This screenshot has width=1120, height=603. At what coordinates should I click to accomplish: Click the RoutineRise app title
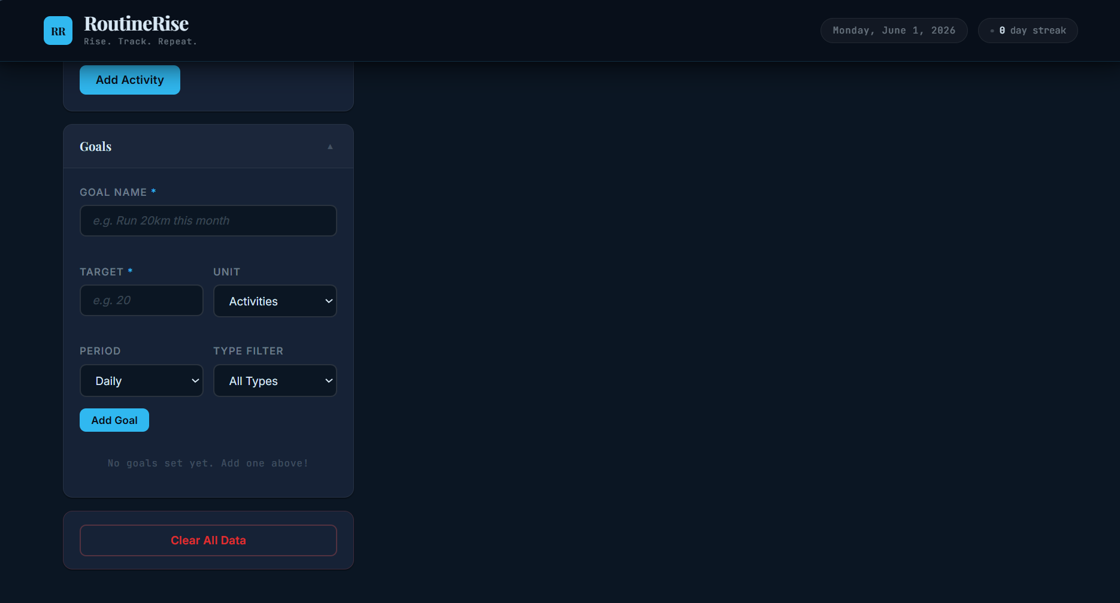tap(137, 23)
